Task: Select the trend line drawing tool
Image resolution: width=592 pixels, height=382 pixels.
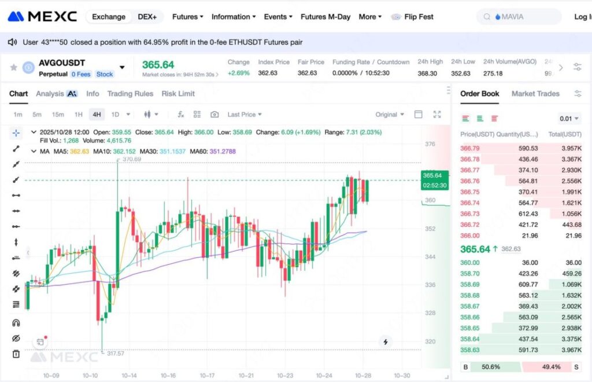Action: pos(16,149)
